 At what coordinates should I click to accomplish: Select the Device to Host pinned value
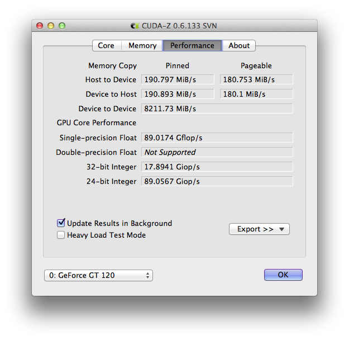[178, 95]
